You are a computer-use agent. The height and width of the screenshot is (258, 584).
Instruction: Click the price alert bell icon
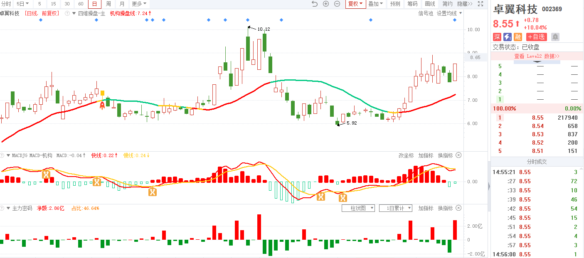tap(555, 37)
